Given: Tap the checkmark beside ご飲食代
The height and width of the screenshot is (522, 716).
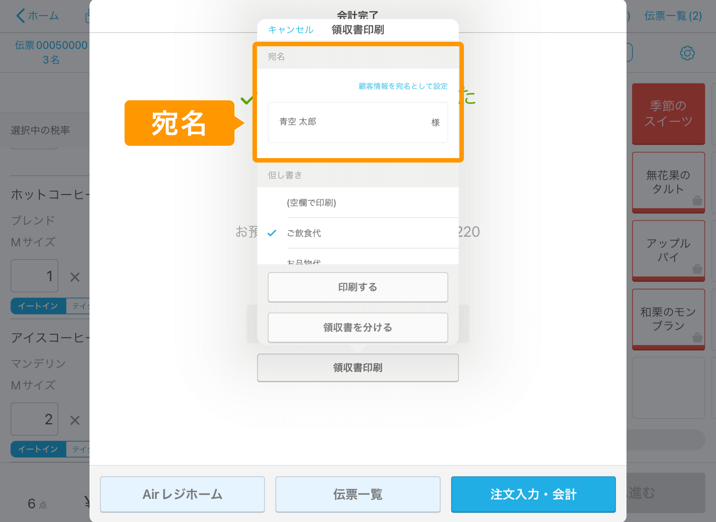Looking at the screenshot, I should [x=272, y=233].
